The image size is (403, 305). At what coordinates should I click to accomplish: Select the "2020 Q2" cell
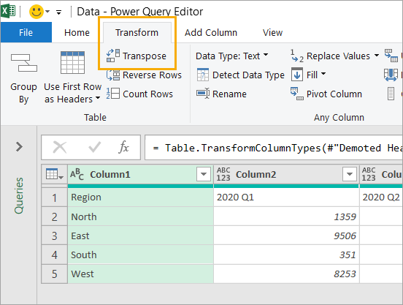[x=381, y=197]
